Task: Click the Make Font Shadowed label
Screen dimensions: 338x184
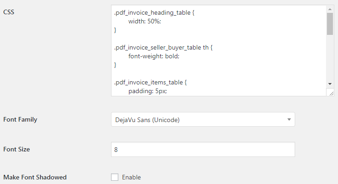Action: pyautogui.click(x=35, y=177)
